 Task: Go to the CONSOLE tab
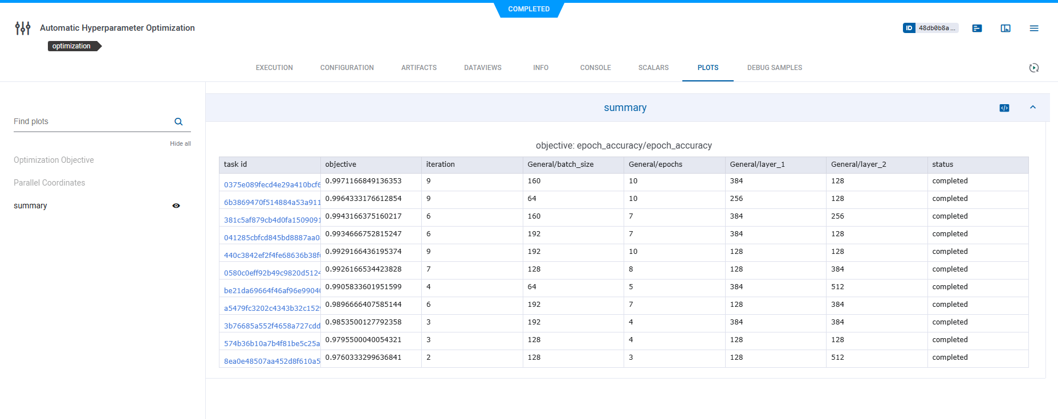595,68
